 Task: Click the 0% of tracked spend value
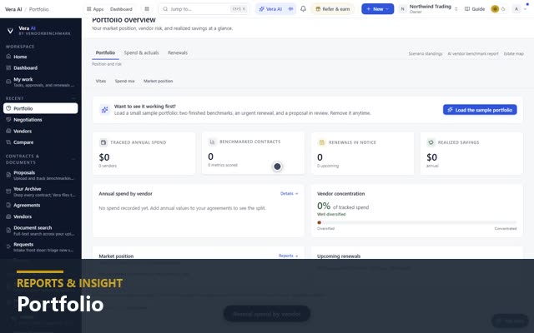pos(324,206)
